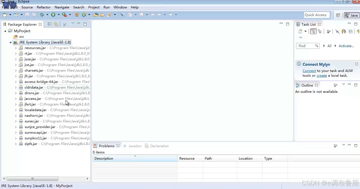The height and width of the screenshot is (189, 360).
Task: Open the Debug dropdown arrow
Action: pyautogui.click(x=47, y=15)
